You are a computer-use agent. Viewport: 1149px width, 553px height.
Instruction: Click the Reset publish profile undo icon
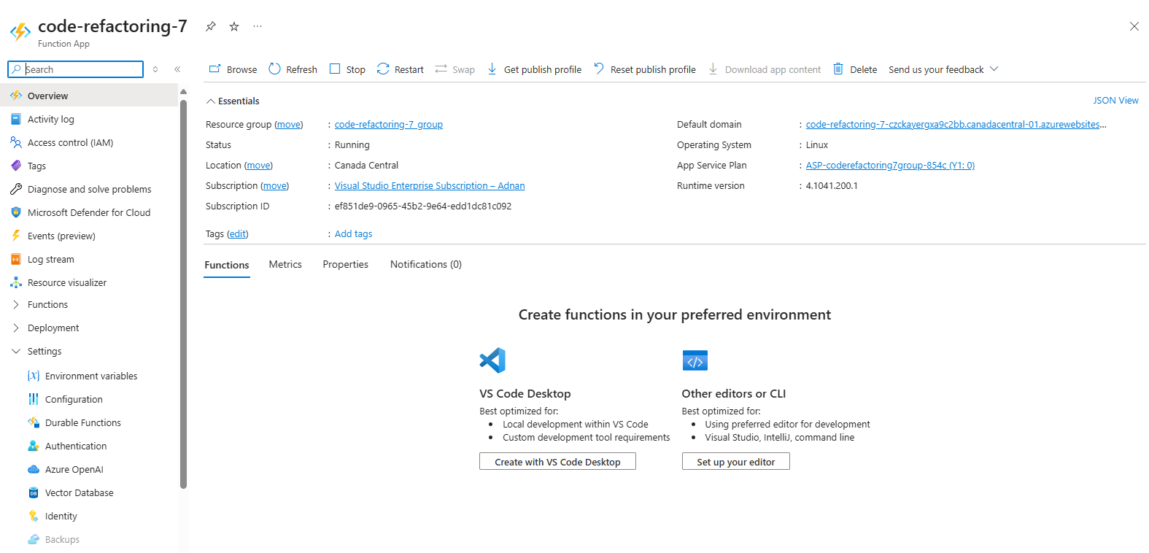[x=599, y=69]
